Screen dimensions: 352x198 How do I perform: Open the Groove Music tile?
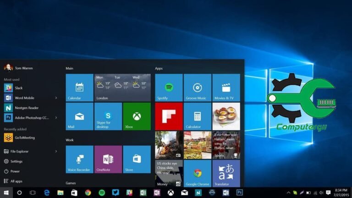(x=198, y=88)
